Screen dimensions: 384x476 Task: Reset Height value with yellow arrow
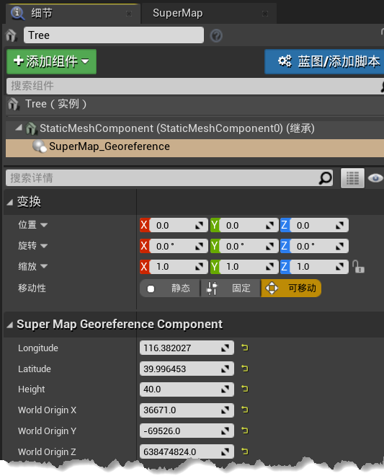click(x=244, y=389)
